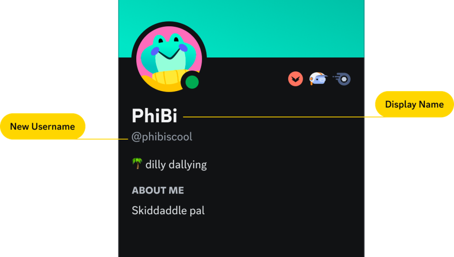454x257 pixels.
Task: Select the Skiddaddle pal bio text
Action: pyautogui.click(x=168, y=210)
